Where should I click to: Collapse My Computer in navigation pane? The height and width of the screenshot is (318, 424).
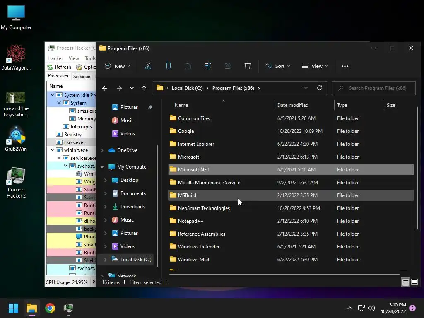point(102,167)
